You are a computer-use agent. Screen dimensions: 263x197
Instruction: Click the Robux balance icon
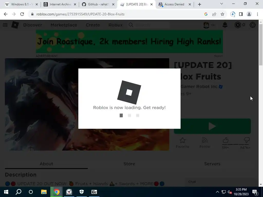coord(238,25)
